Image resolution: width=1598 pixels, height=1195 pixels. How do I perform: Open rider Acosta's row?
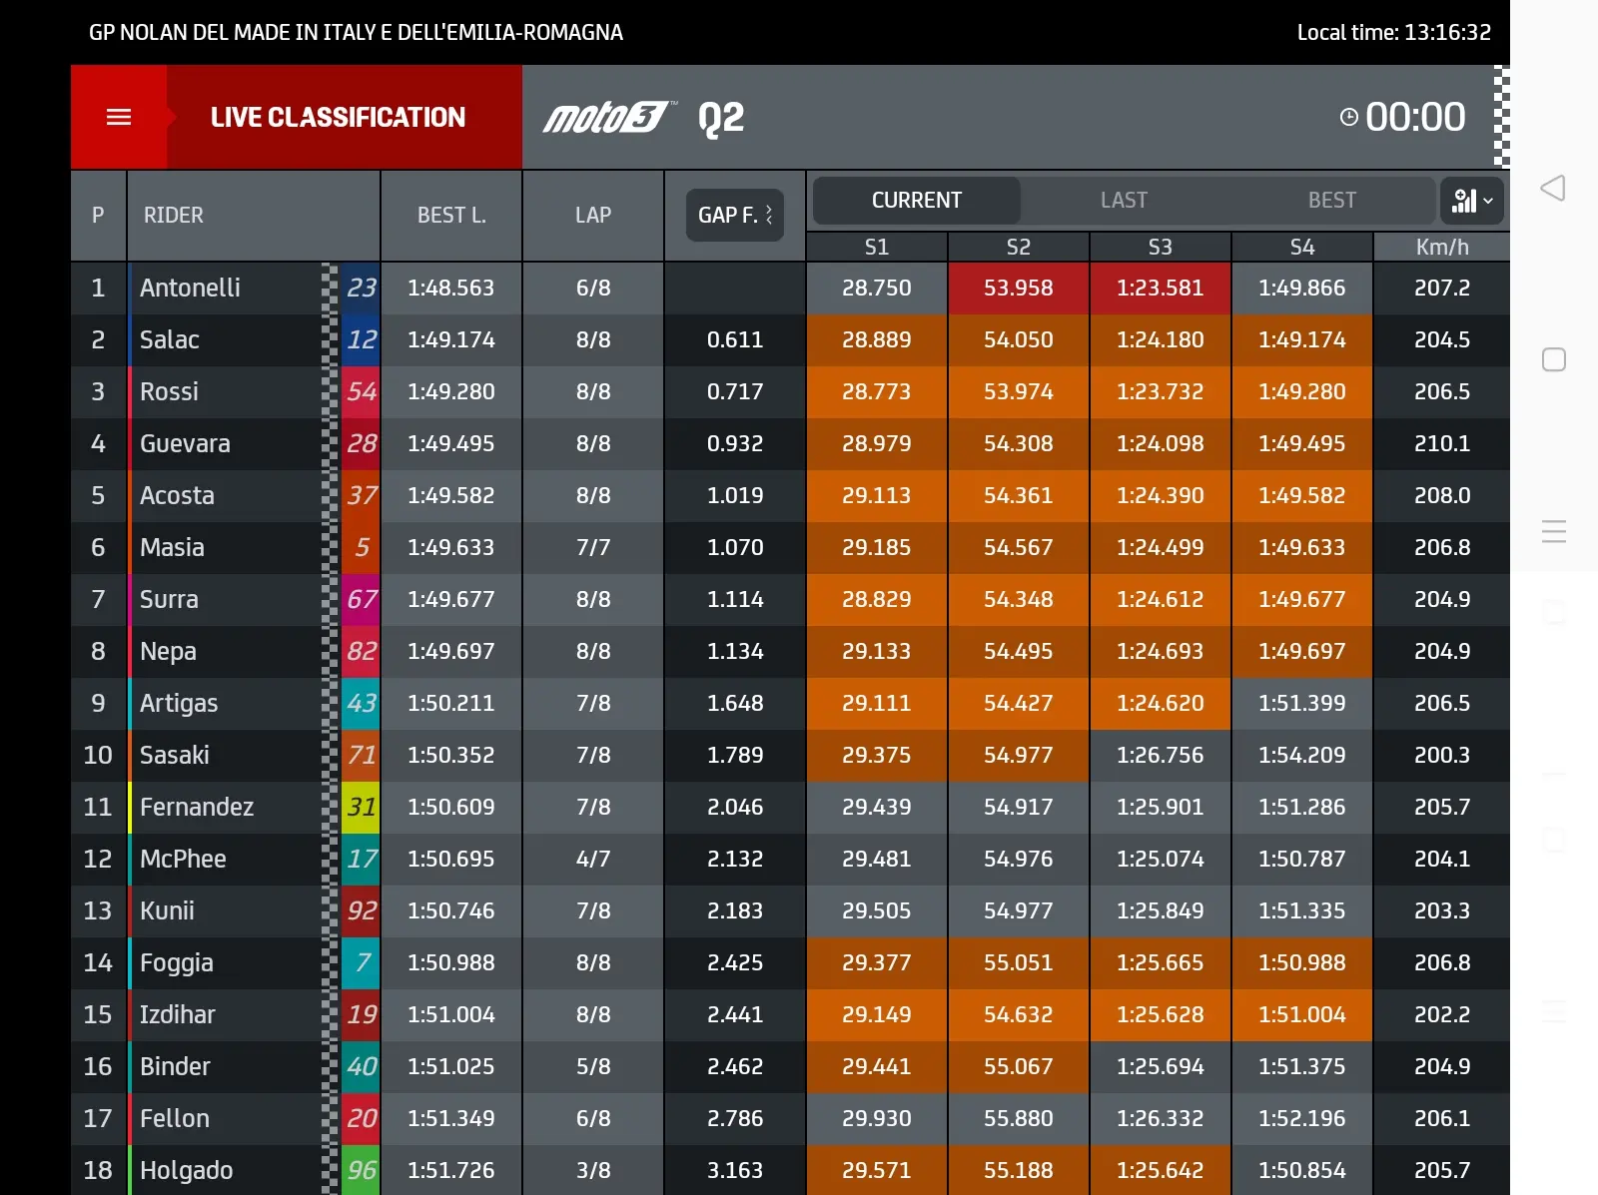point(790,495)
